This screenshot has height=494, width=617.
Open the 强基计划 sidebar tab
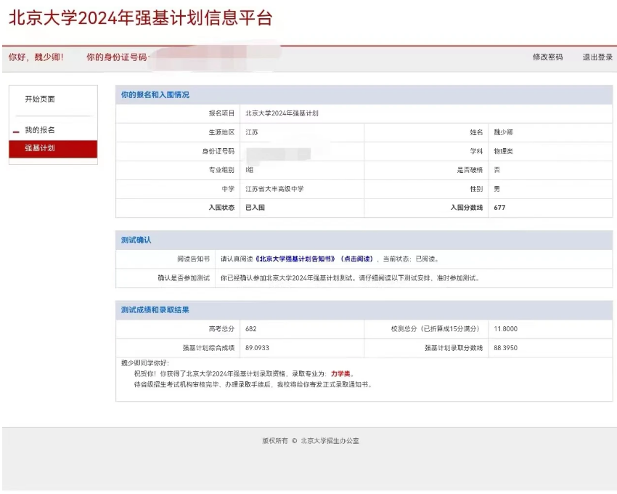click(53, 148)
